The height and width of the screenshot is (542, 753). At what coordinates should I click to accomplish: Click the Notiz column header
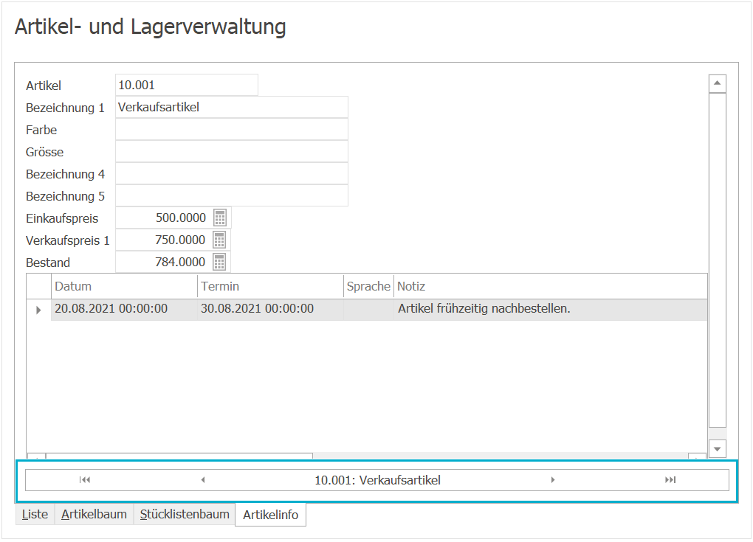pyautogui.click(x=550, y=286)
